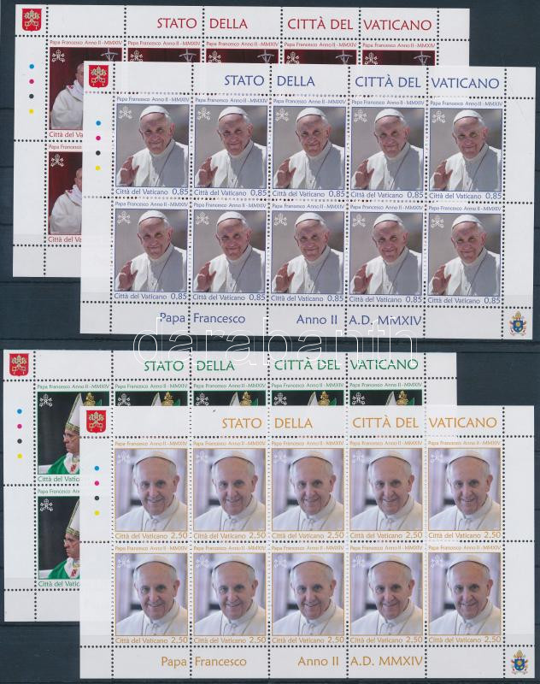Select the yellow dot on the red sheet
The height and width of the screenshot is (684, 540).
click(x=31, y=111)
